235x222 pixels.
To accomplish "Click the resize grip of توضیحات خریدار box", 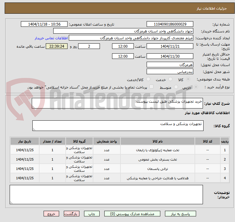I will pyautogui.click(x=12, y=202).
